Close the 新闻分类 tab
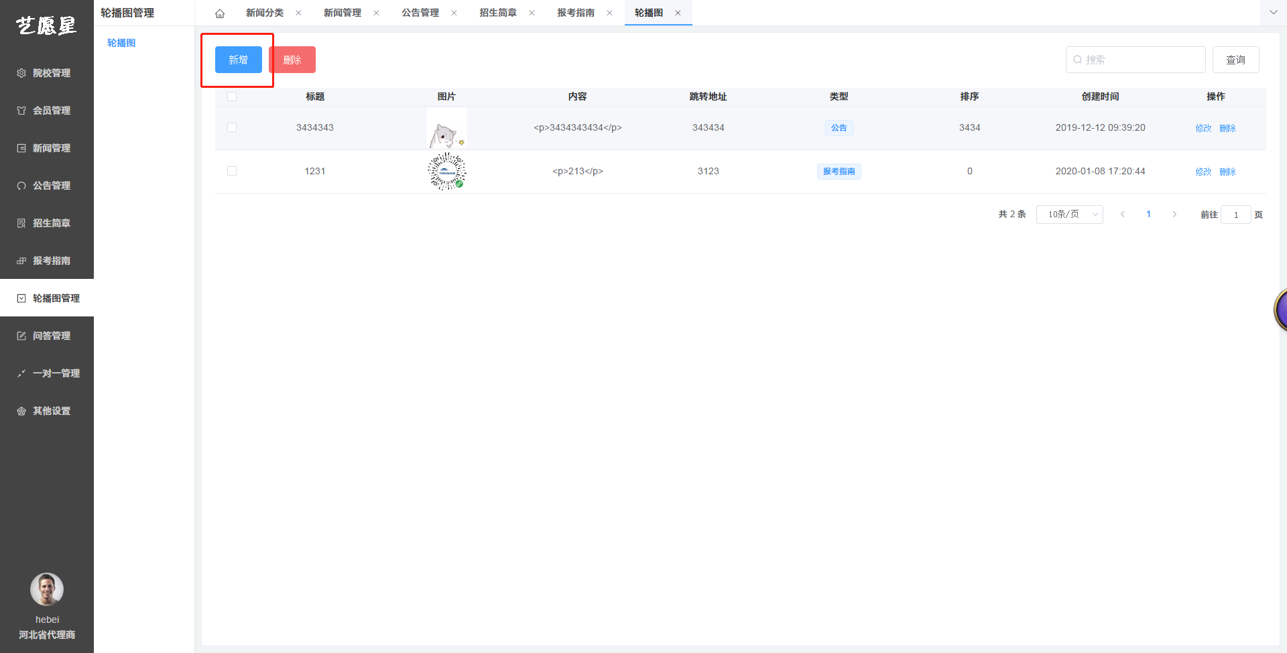This screenshot has width=1287, height=653. [x=298, y=13]
